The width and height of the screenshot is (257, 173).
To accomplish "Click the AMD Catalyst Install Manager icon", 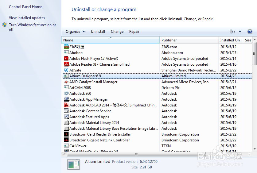I will (66, 82).
